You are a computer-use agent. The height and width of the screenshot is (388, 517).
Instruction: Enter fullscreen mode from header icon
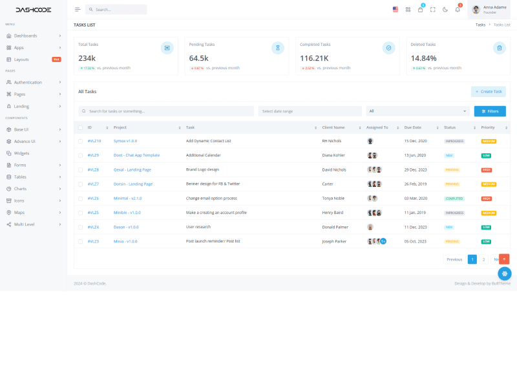pos(433,10)
